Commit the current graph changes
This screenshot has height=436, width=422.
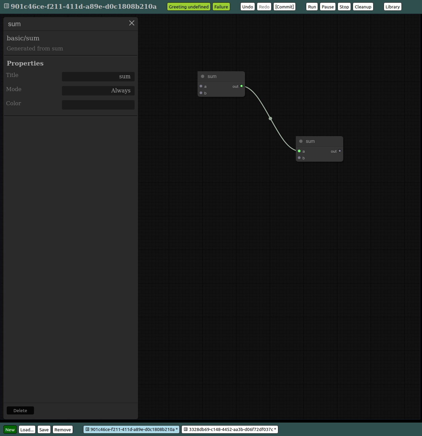(x=285, y=7)
